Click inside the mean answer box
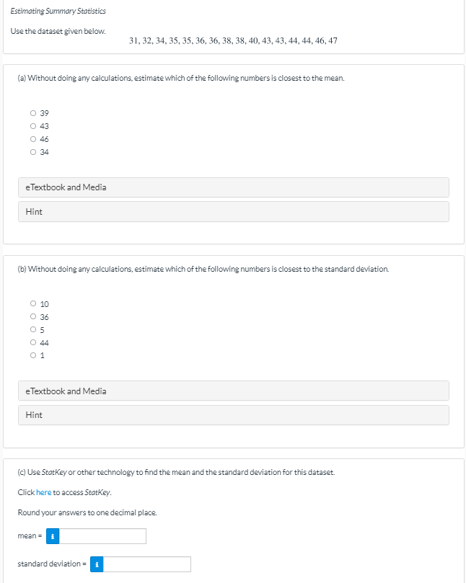This screenshot has width=466, height=583. pyautogui.click(x=101, y=535)
